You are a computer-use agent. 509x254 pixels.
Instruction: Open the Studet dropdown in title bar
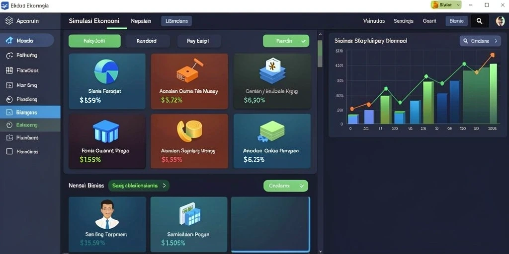pos(446,5)
